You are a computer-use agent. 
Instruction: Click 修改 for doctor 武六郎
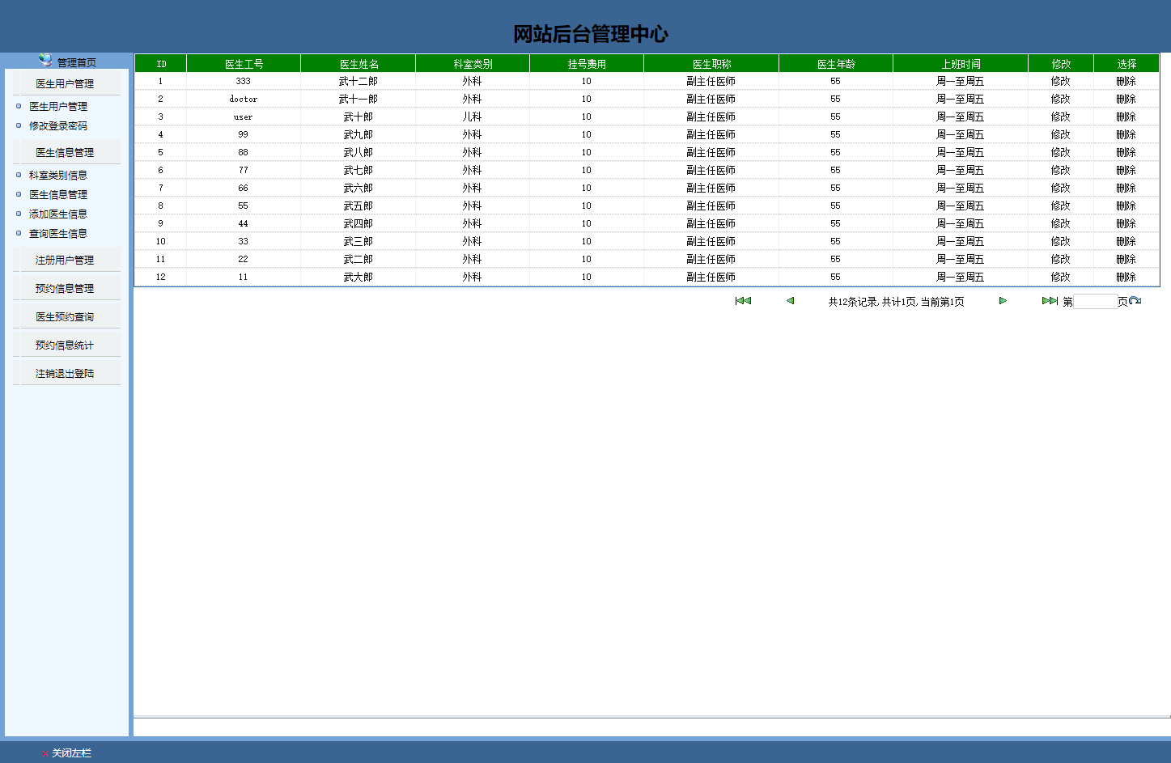1061,188
